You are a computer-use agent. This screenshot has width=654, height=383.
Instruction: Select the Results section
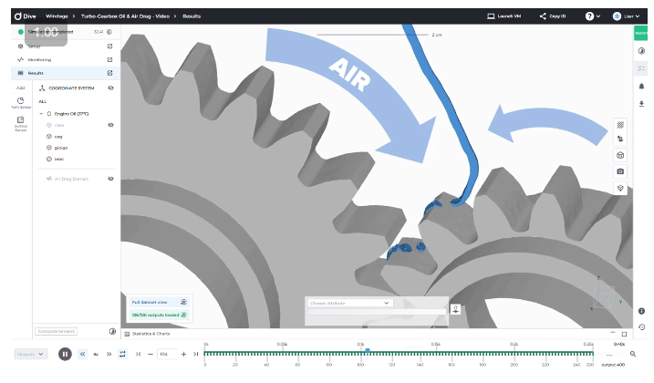tap(36, 73)
